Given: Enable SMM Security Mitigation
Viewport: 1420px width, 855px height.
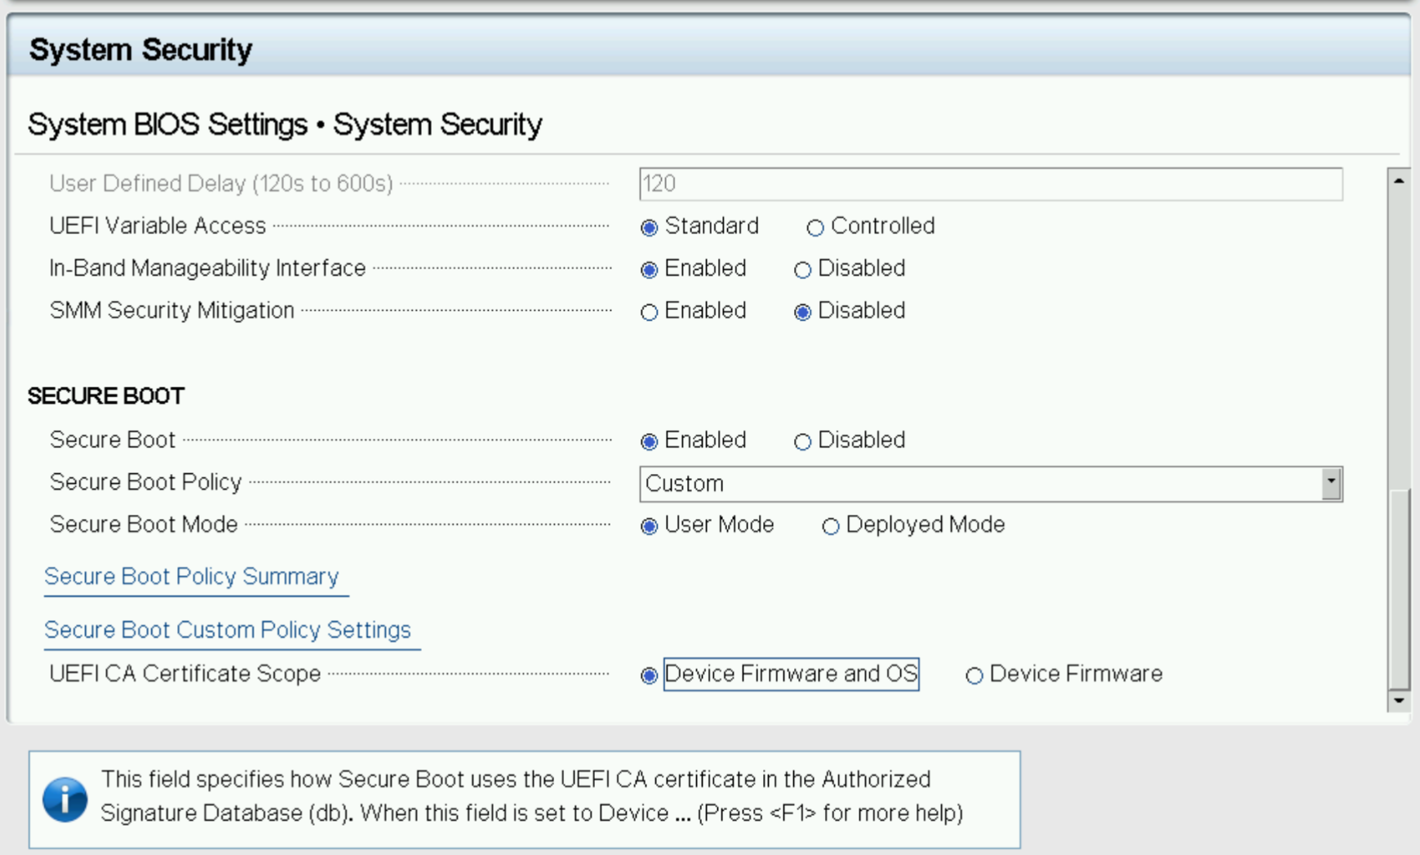Looking at the screenshot, I should pos(650,312).
